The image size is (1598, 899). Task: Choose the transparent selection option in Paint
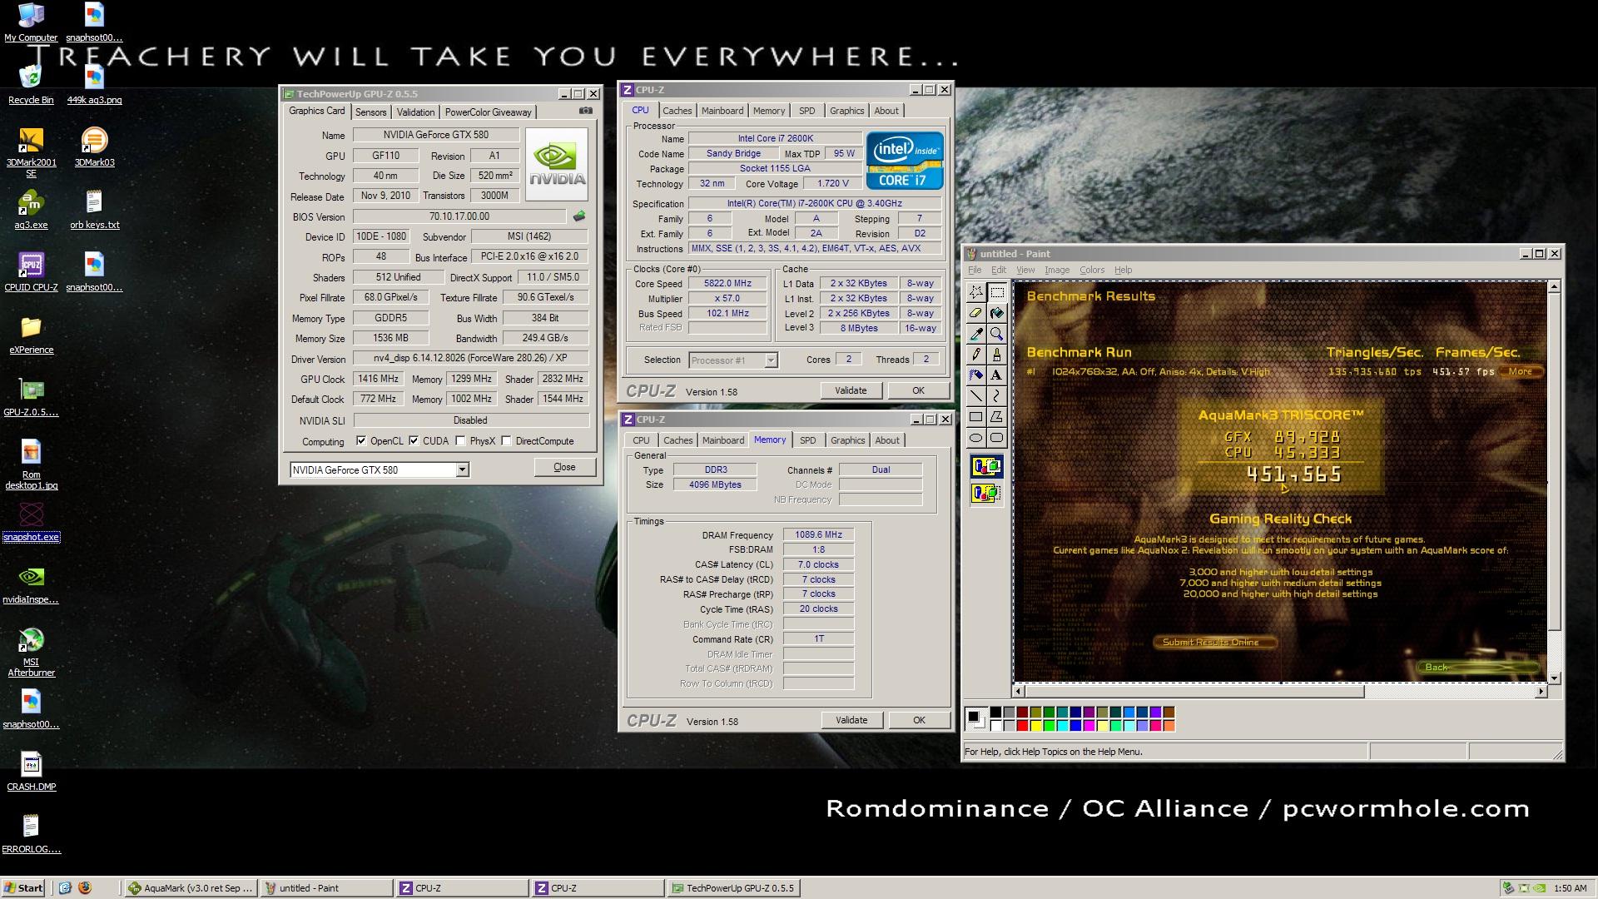[986, 494]
